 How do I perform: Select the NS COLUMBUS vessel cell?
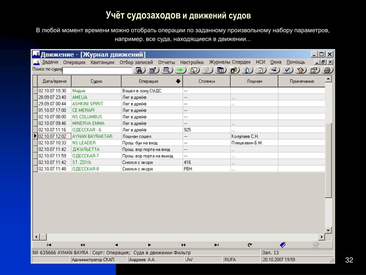96,117
